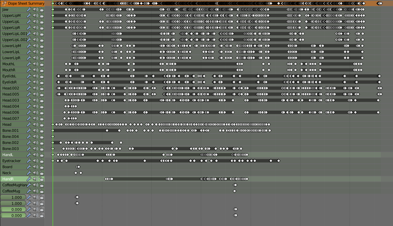This screenshot has width=393, height=226.
Task: Toggle modifiers wrench on Head.004 channel
Action: click(x=29, y=106)
